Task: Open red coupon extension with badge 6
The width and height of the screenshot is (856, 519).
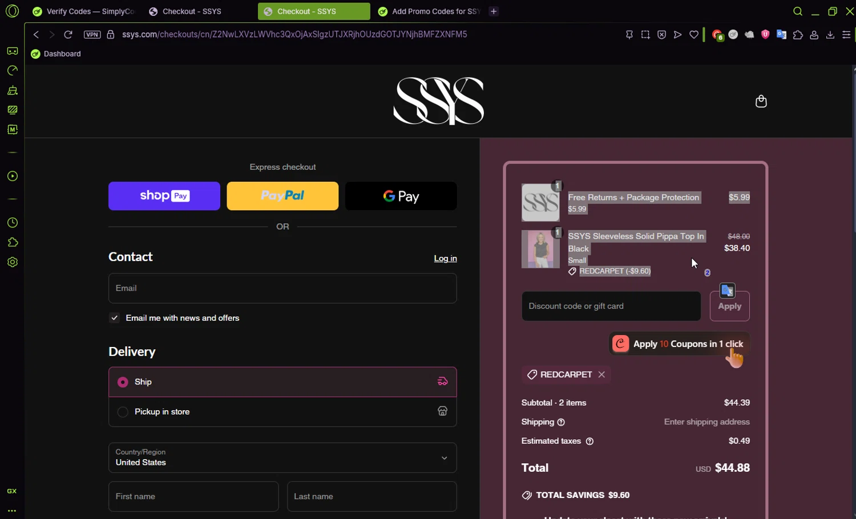Action: (x=718, y=35)
